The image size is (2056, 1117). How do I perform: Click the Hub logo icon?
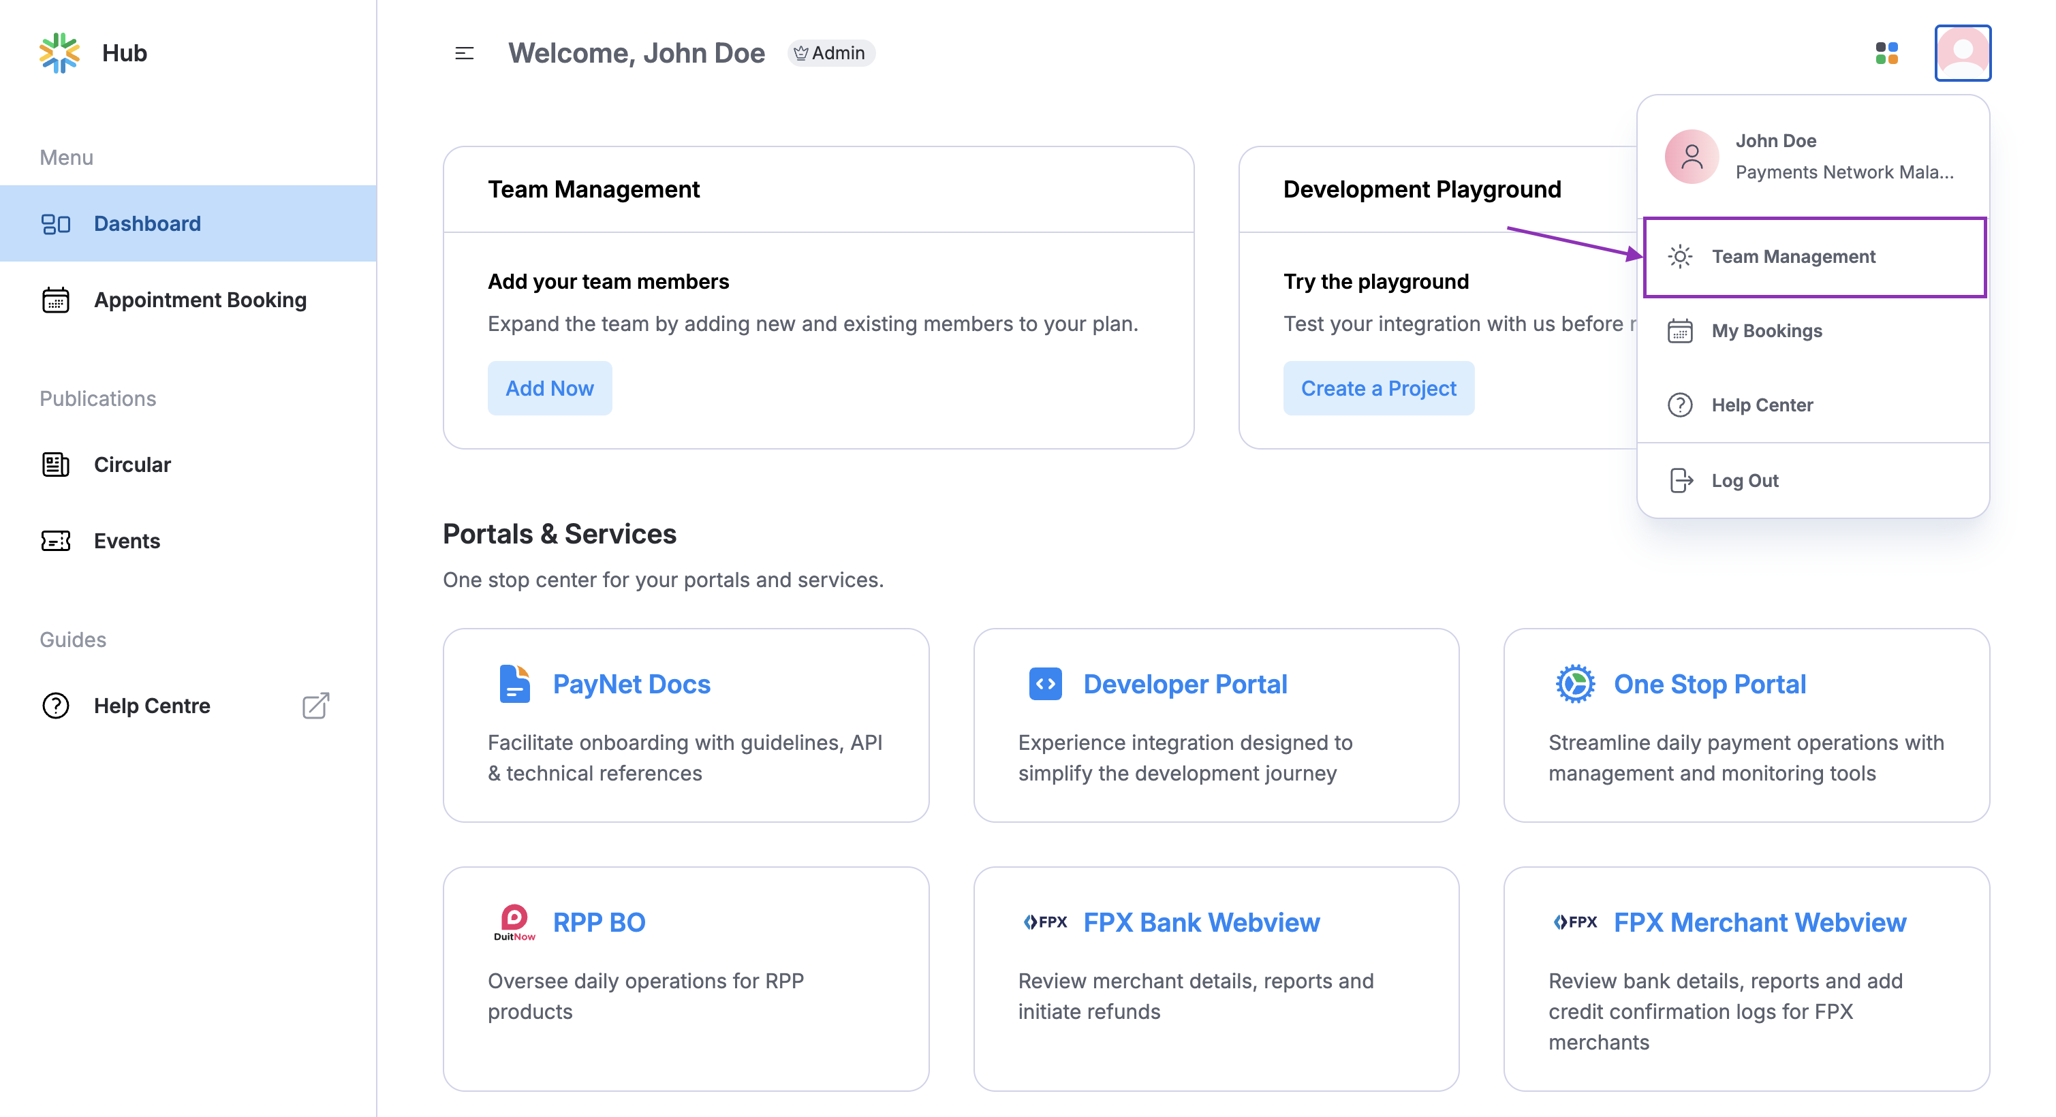coord(59,52)
